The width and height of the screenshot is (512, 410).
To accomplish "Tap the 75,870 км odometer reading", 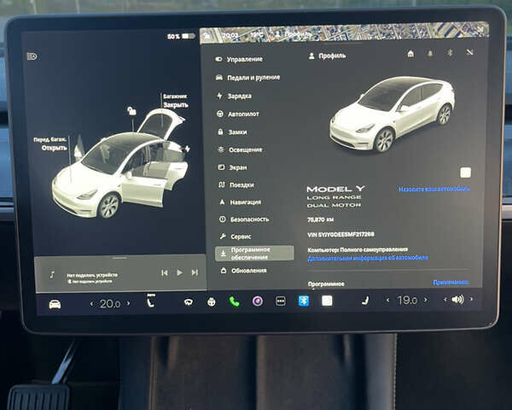I will [320, 220].
